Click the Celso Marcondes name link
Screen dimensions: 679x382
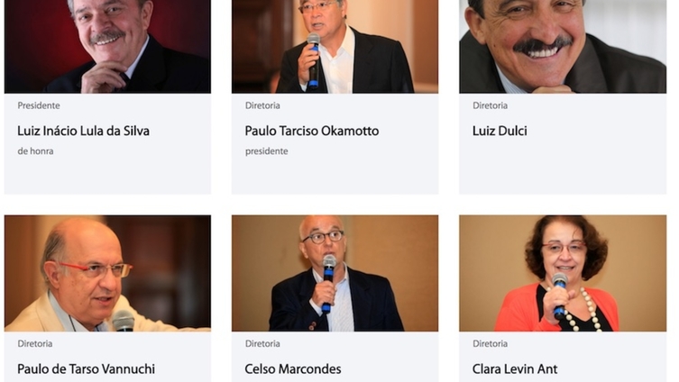[x=293, y=369]
